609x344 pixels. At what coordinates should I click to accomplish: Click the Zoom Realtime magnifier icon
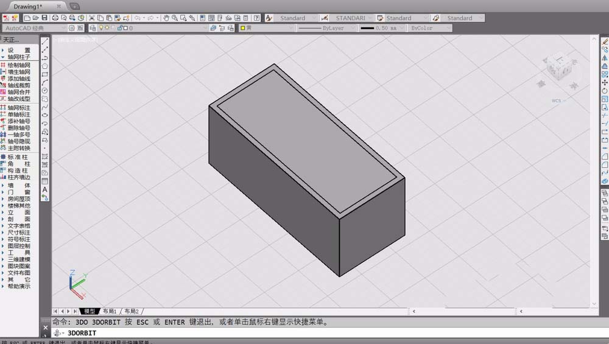[175, 18]
